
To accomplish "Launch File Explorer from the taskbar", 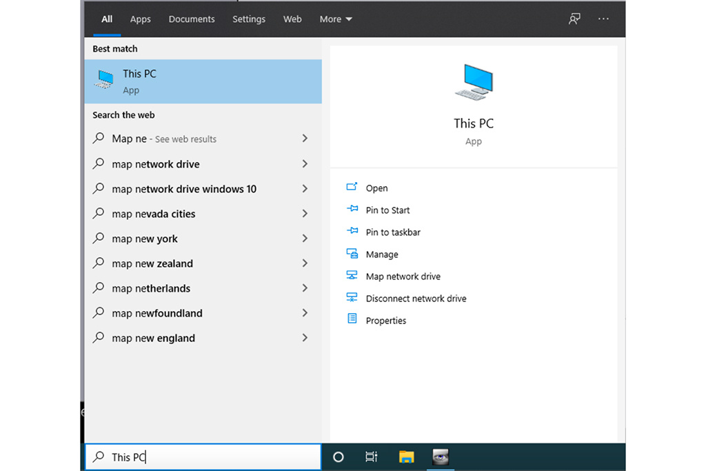I will (x=406, y=457).
